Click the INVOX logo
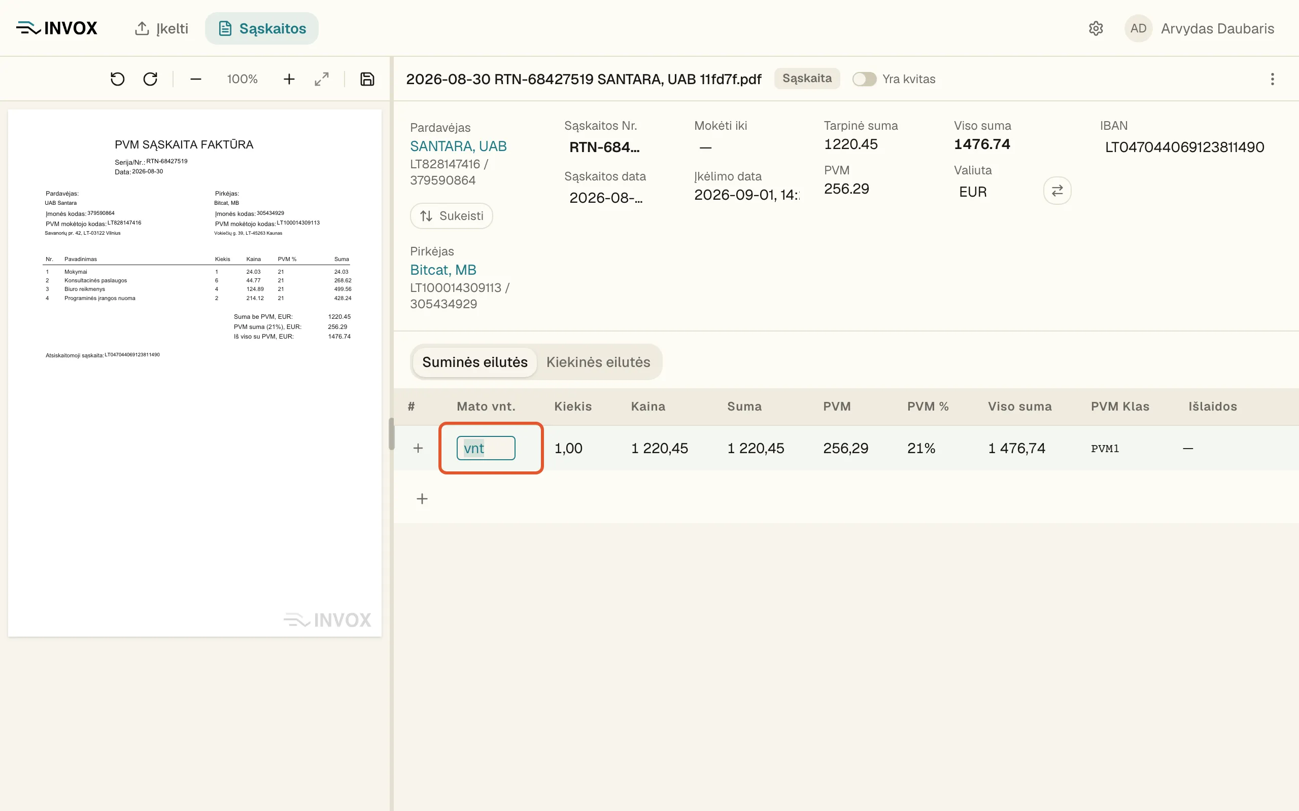This screenshot has width=1299, height=811. [x=57, y=28]
